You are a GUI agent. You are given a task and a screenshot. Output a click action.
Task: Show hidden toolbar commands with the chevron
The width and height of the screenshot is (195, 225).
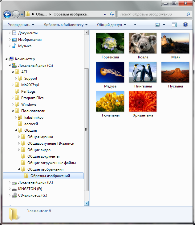135,24
